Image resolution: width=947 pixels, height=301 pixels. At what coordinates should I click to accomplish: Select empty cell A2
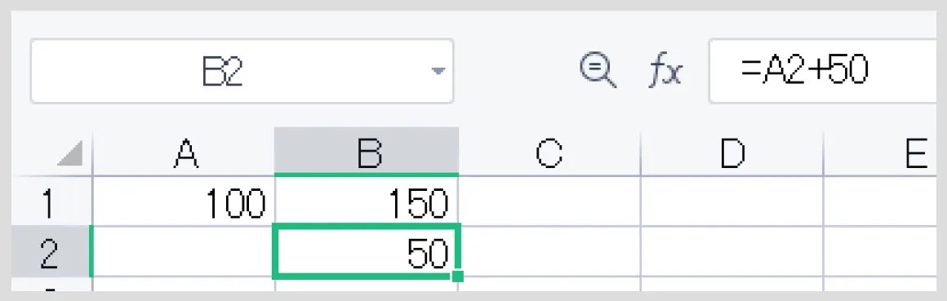[184, 252]
